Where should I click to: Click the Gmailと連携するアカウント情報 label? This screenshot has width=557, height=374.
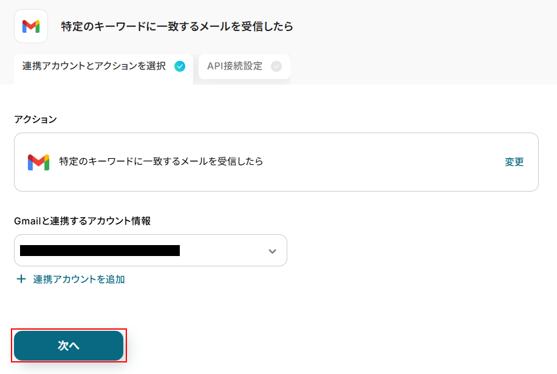pyautogui.click(x=82, y=221)
